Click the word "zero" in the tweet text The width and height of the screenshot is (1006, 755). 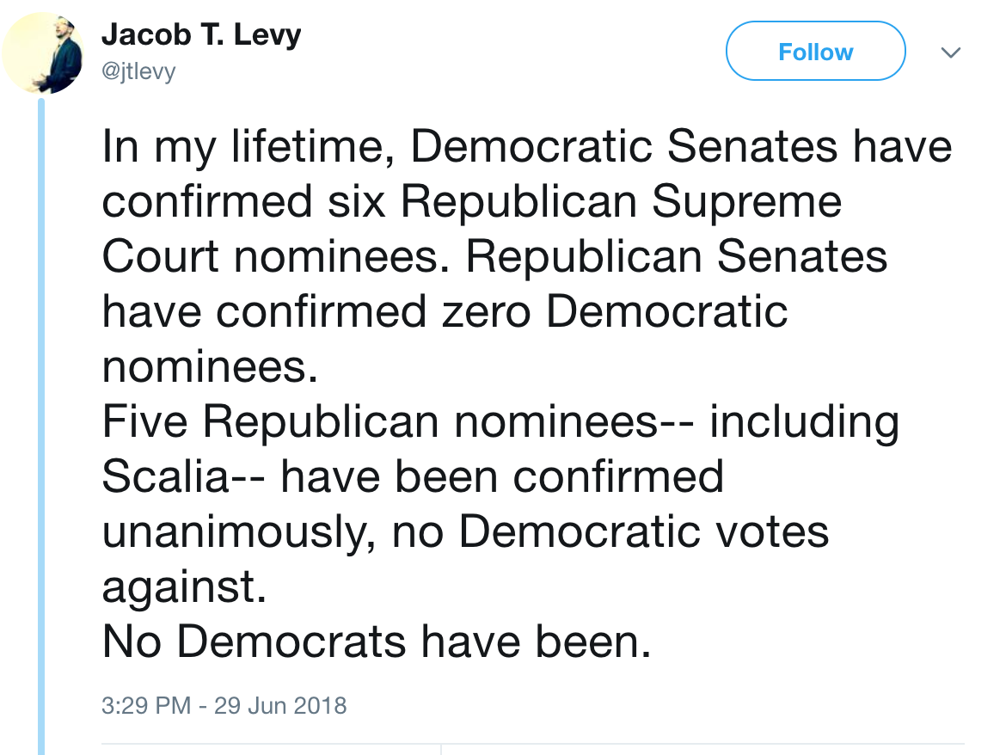tap(486, 311)
